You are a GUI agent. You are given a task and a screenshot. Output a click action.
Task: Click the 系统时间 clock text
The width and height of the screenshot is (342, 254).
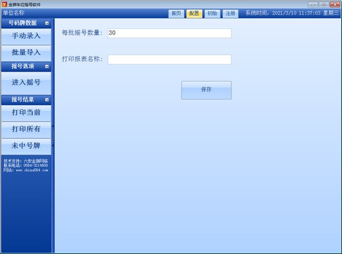[292, 13]
